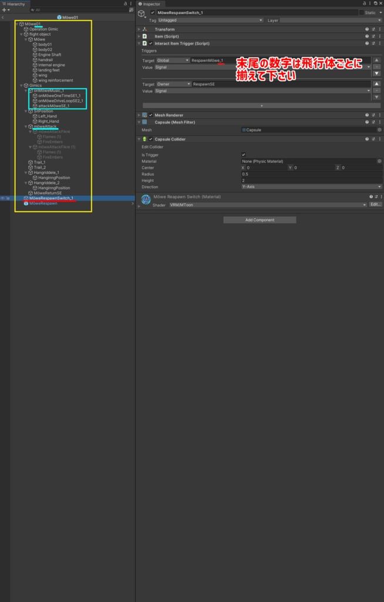The height and width of the screenshot is (602, 384).
Task: Open presets for the Transform component
Action: pos(373,29)
